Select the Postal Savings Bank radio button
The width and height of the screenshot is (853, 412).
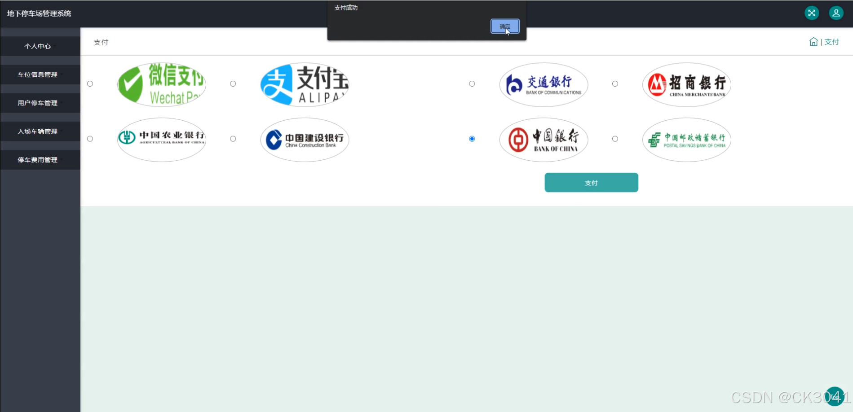point(615,139)
